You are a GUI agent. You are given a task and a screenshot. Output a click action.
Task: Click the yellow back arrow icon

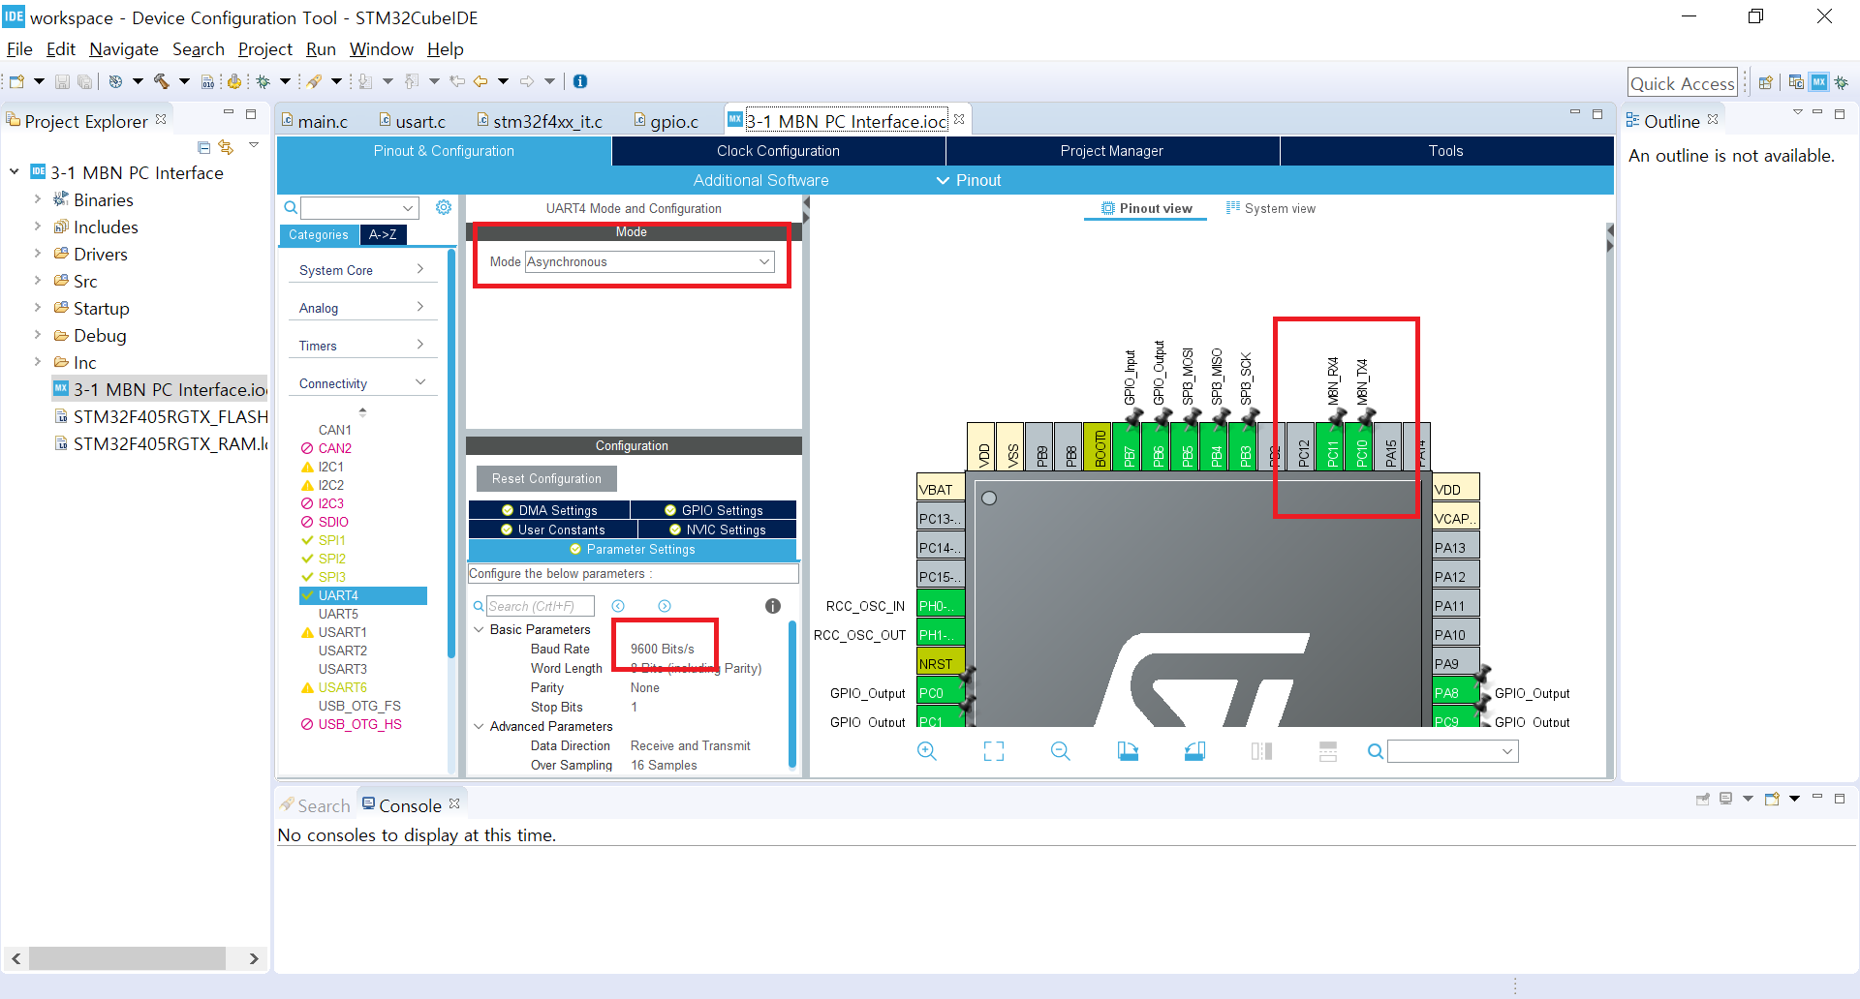coord(480,81)
